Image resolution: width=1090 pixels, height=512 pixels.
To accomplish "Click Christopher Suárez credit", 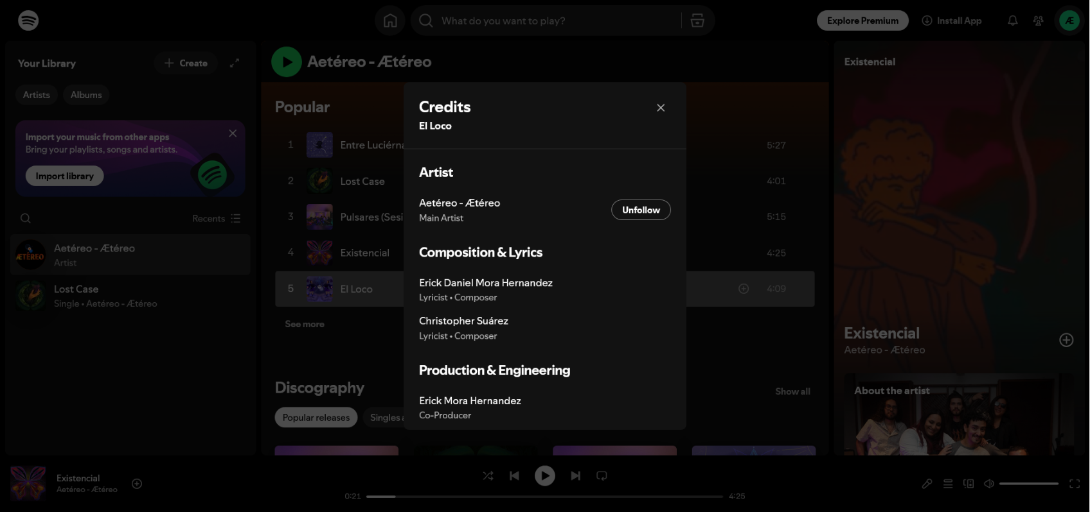I will pyautogui.click(x=463, y=321).
